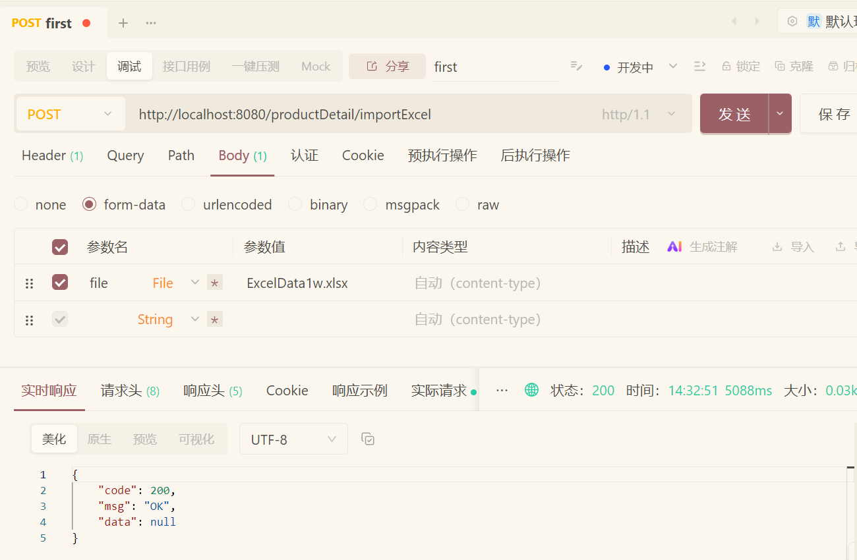Open the 认证 tab
This screenshot has width=857, height=560.
pyautogui.click(x=305, y=155)
